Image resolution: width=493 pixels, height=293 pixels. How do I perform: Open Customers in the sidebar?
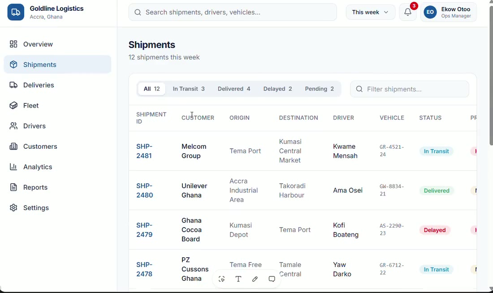(57, 146)
